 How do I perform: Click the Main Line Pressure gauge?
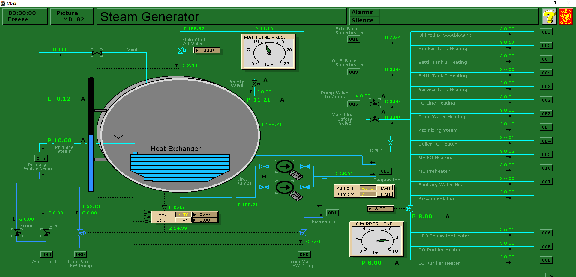269,52
